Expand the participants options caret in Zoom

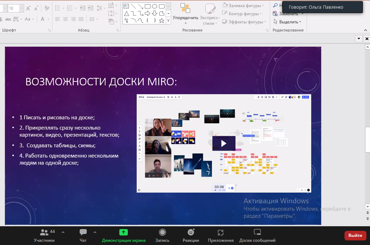63,232
